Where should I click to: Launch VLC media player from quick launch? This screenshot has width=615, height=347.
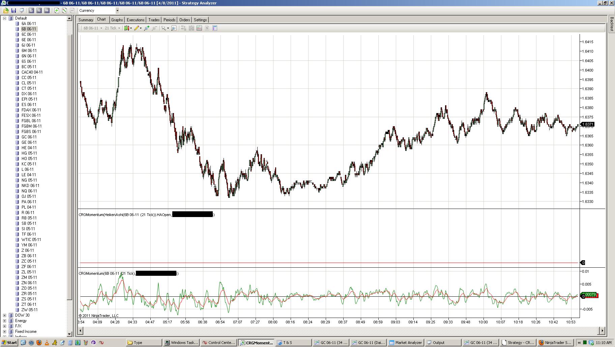point(47,342)
